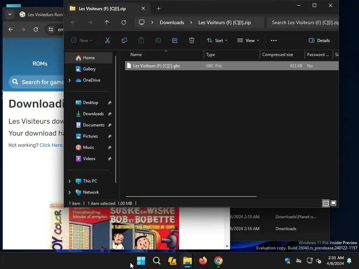The width and height of the screenshot is (359, 269).
Task: Select This PC in the navigation pane
Action: [x=90, y=181]
